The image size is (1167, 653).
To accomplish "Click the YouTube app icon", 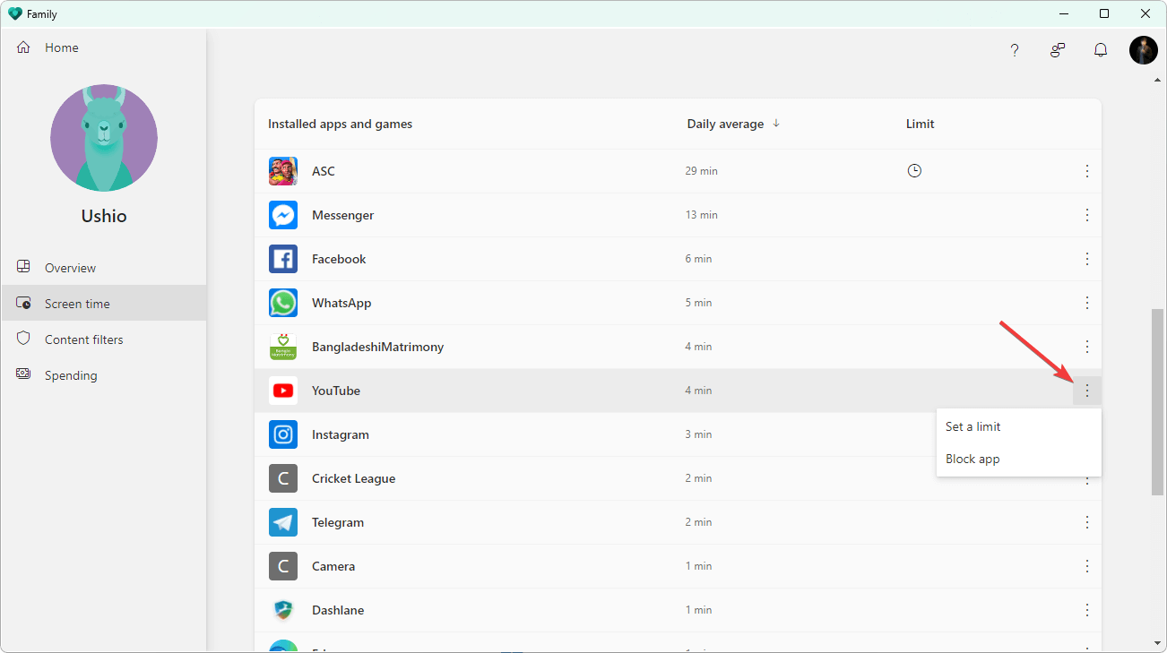I will tap(283, 391).
